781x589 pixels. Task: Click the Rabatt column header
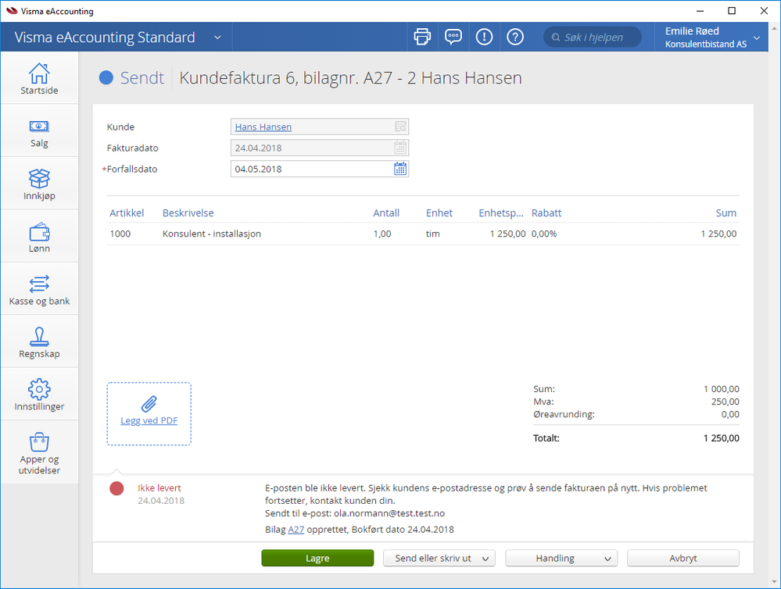click(546, 213)
